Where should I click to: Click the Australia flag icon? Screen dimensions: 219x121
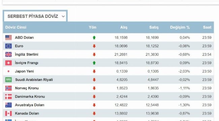8,105
